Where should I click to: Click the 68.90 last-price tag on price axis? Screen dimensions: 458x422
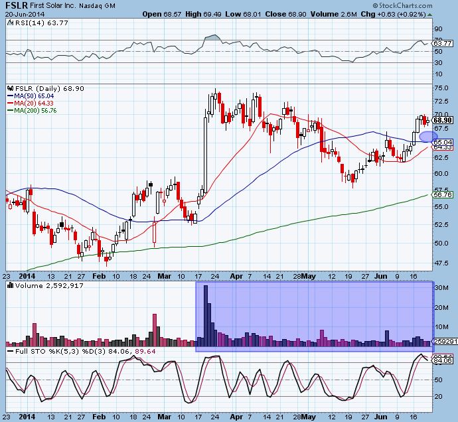[x=443, y=120]
